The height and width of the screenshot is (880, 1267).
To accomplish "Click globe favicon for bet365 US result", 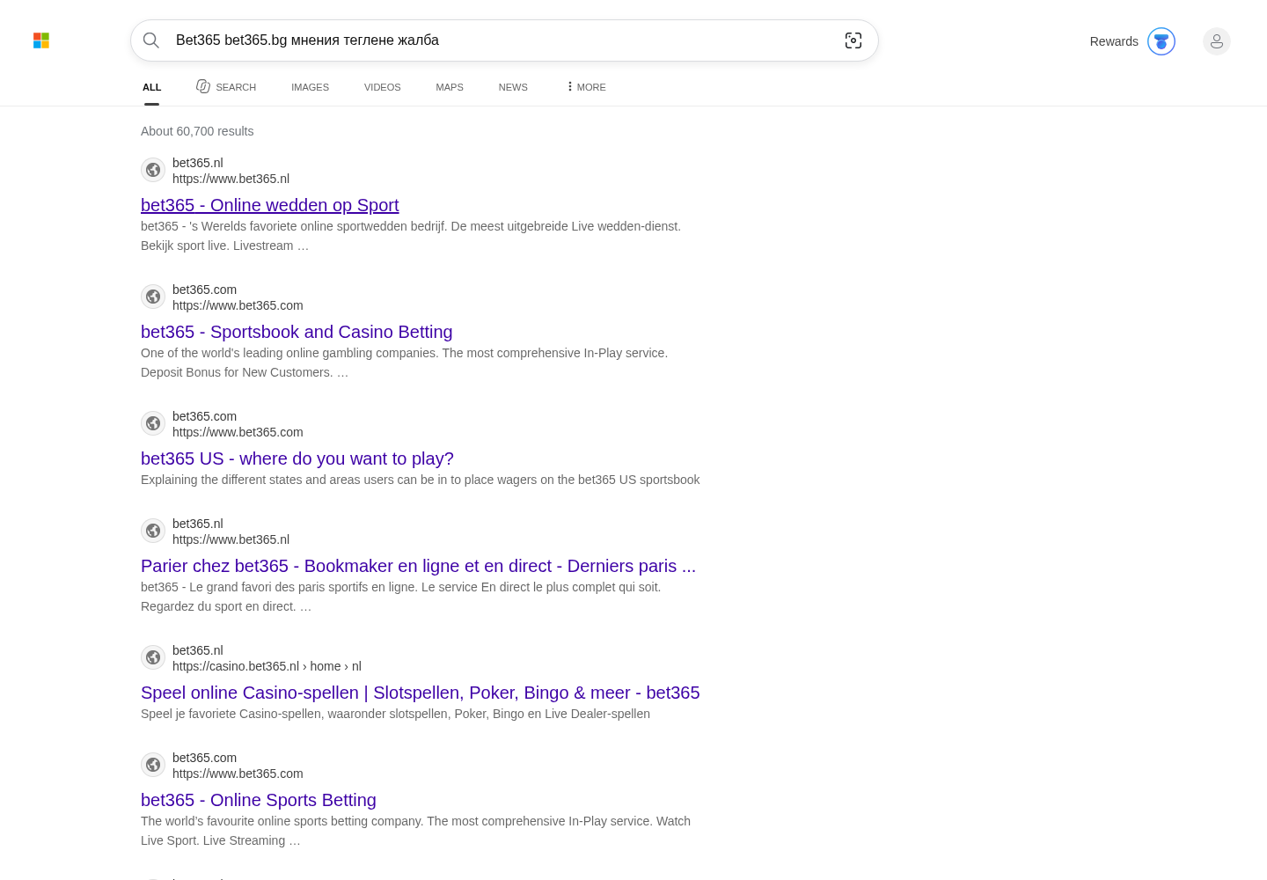I will (x=153, y=423).
